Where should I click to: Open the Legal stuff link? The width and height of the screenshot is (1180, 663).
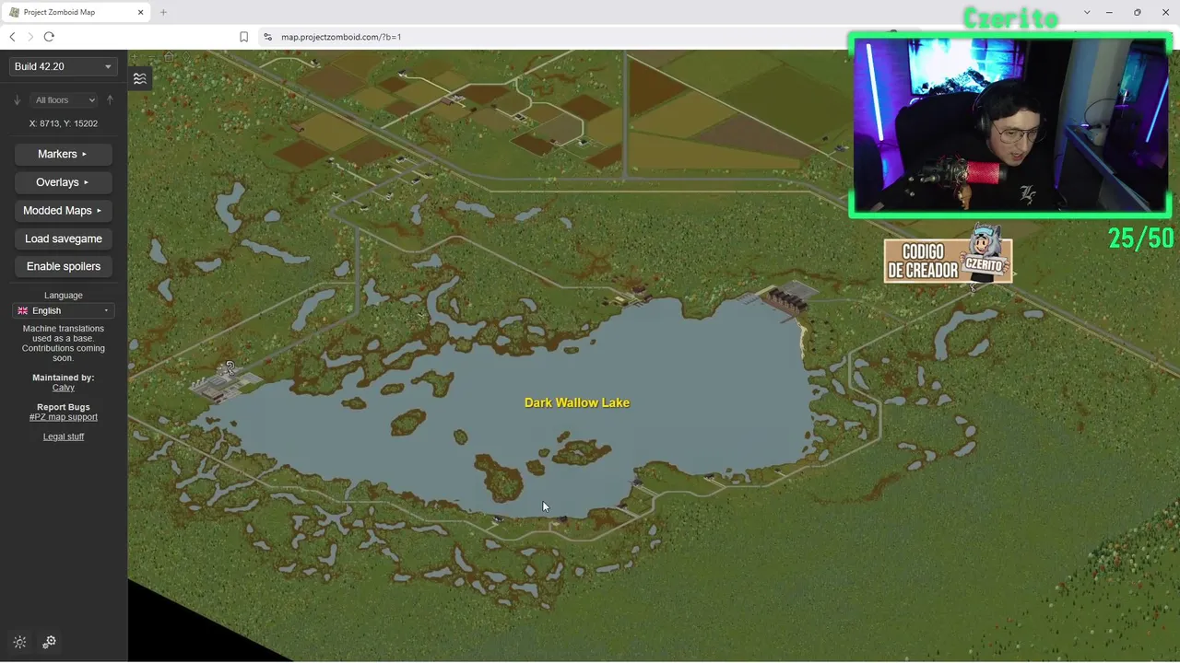(x=64, y=436)
